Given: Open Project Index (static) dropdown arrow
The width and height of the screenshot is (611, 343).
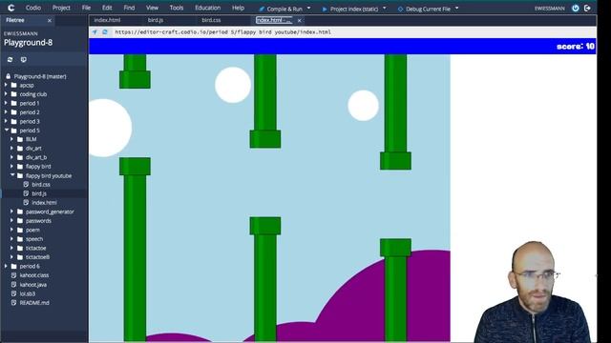Looking at the screenshot, I should 385,9.
